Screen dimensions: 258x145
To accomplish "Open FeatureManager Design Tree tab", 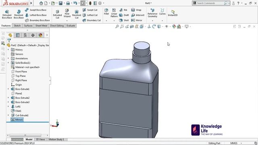I will [10, 35].
